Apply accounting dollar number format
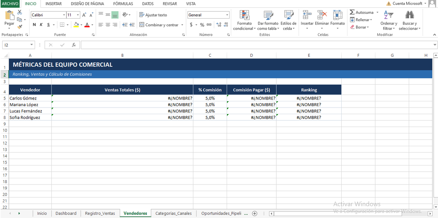 click(x=191, y=25)
